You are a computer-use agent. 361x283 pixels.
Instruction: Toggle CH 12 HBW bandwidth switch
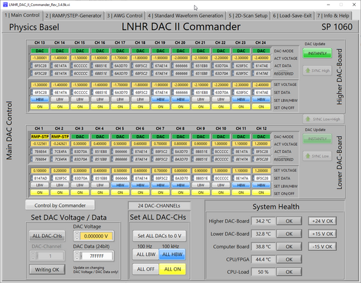click(x=261, y=185)
